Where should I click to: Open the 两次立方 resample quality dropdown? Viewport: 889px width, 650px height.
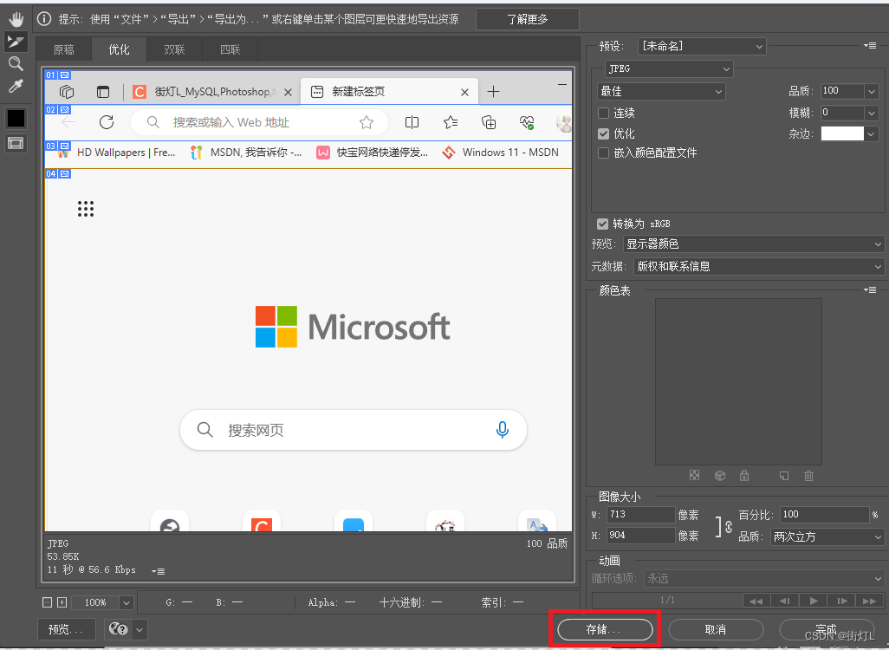click(x=827, y=536)
